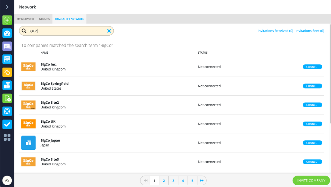Click in the BigCo search field
Screen dimensions: 331x187
pos(66,31)
